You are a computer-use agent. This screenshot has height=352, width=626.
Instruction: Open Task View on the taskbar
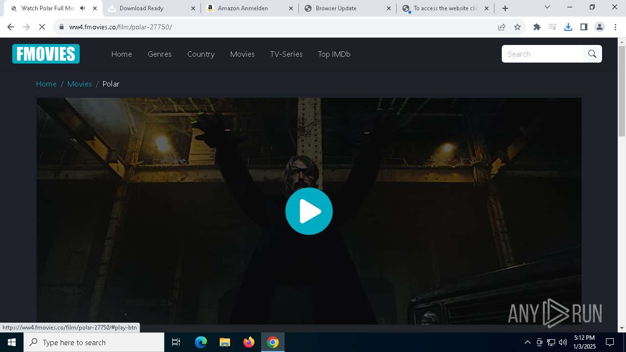click(x=176, y=342)
